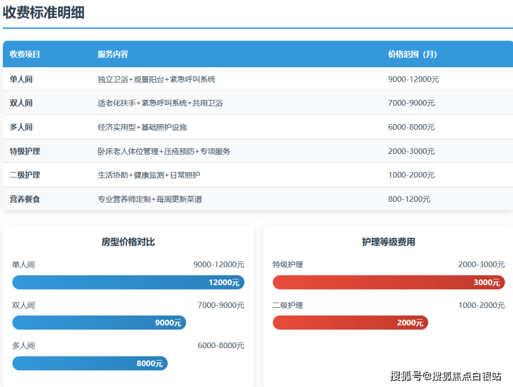Select the 特级护理 row label in table

coord(25,151)
